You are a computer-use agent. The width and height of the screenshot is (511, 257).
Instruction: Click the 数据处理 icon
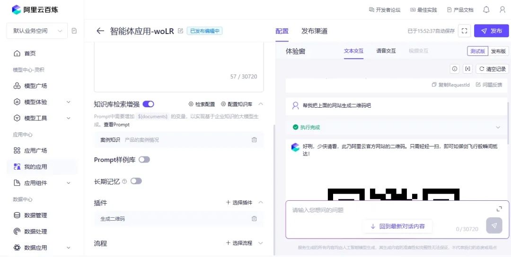[x=17, y=231]
